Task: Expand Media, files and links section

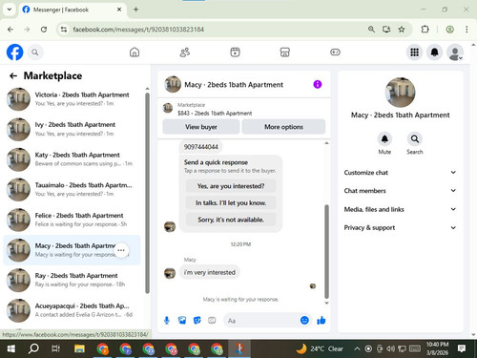Action: (x=400, y=209)
